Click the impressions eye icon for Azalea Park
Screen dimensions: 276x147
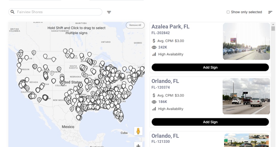(x=154, y=47)
